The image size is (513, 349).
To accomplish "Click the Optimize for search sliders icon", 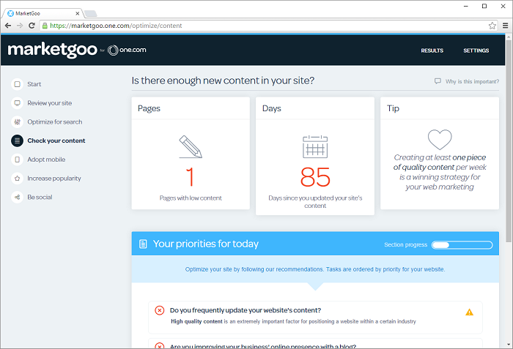I will [x=18, y=122].
